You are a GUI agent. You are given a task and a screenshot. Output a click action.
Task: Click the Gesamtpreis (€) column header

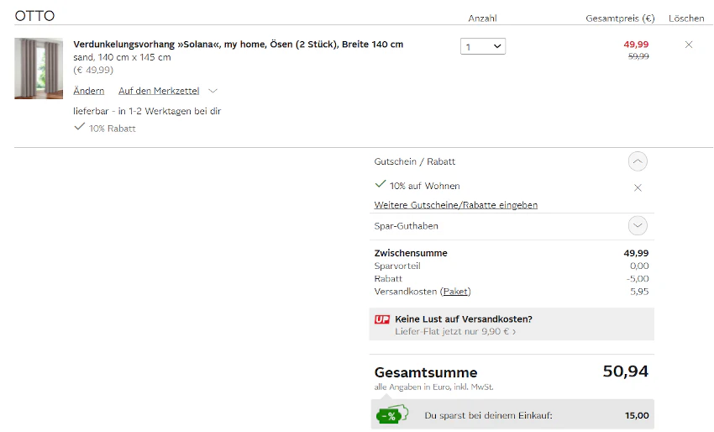pyautogui.click(x=620, y=18)
